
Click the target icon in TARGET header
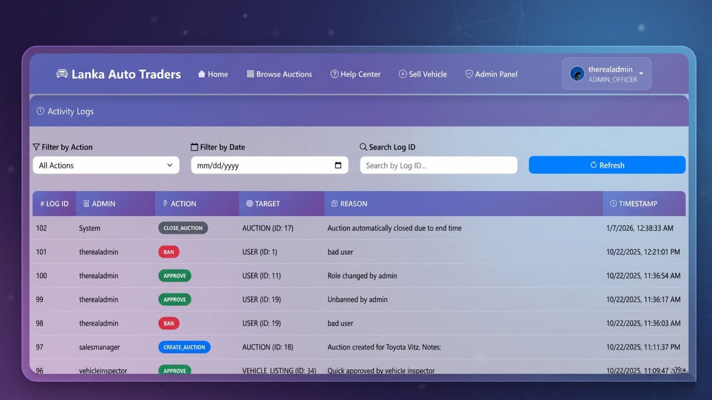coord(249,204)
